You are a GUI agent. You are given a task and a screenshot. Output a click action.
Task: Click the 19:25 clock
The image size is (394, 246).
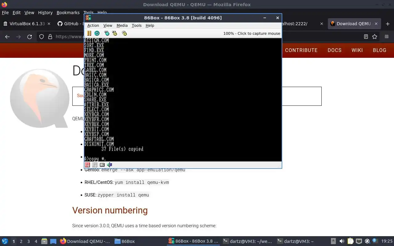[x=387, y=241]
